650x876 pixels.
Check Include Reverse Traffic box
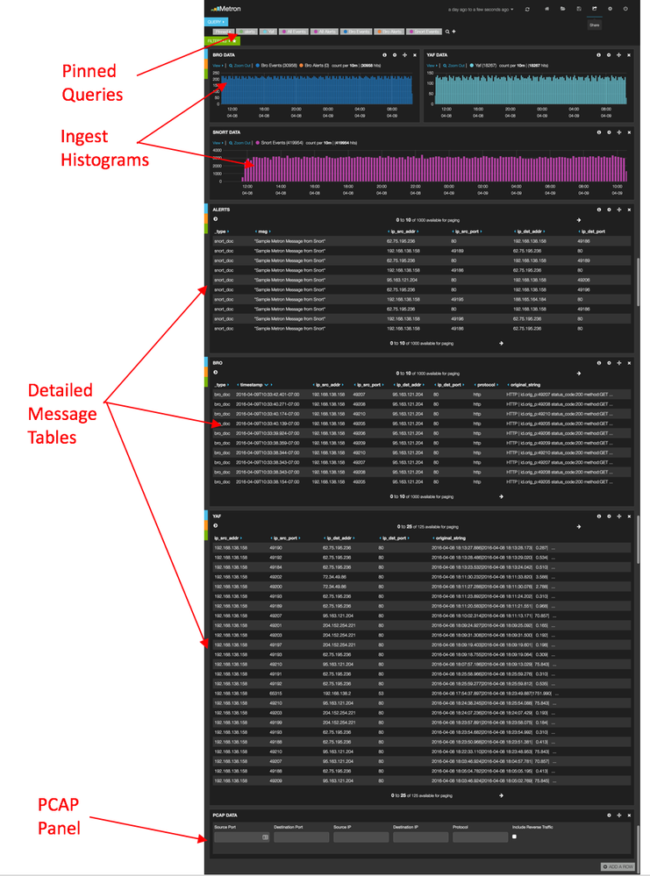(514, 837)
